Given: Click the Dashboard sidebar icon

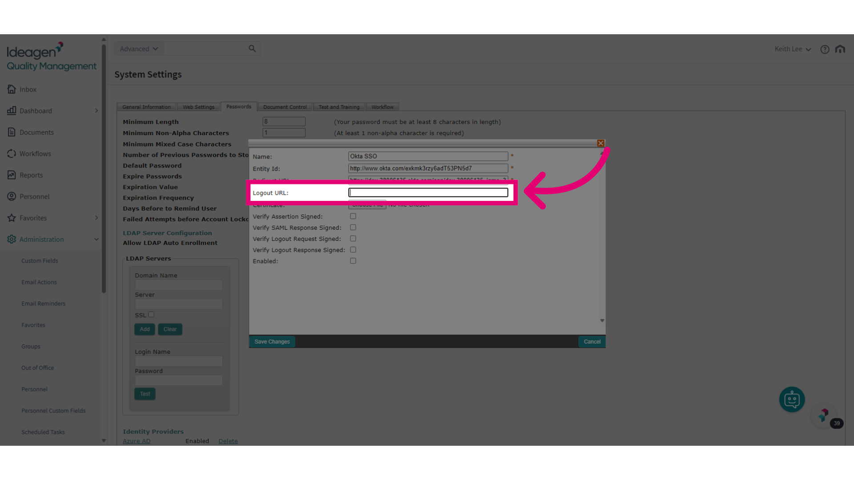Looking at the screenshot, I should point(12,111).
